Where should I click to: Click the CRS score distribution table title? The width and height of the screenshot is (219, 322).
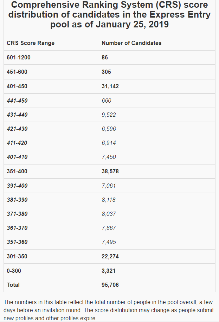[x=109, y=15]
